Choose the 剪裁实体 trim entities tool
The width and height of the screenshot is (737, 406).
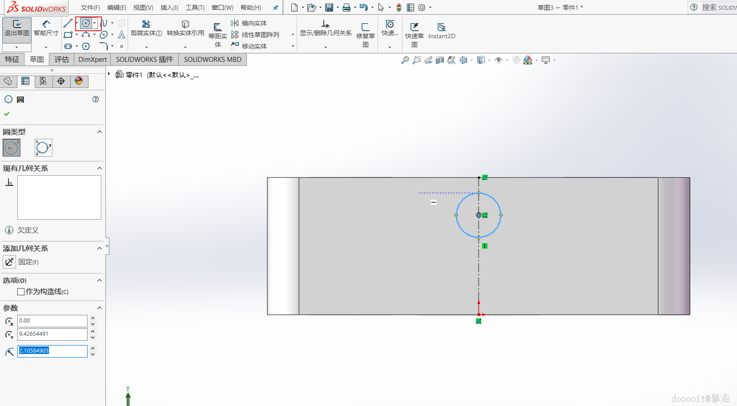coord(146,28)
